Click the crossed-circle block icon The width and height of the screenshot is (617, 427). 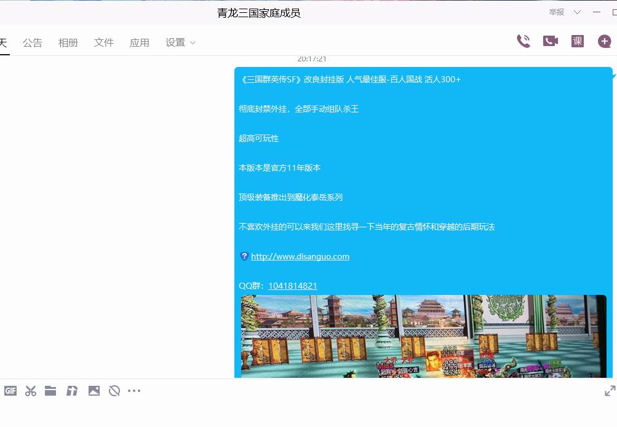pos(114,391)
